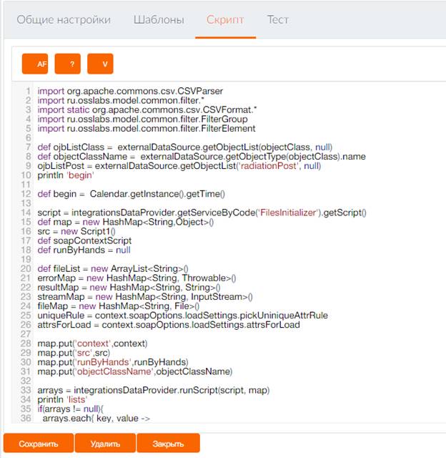
Task: Open the Тест tab
Action: tap(278, 20)
